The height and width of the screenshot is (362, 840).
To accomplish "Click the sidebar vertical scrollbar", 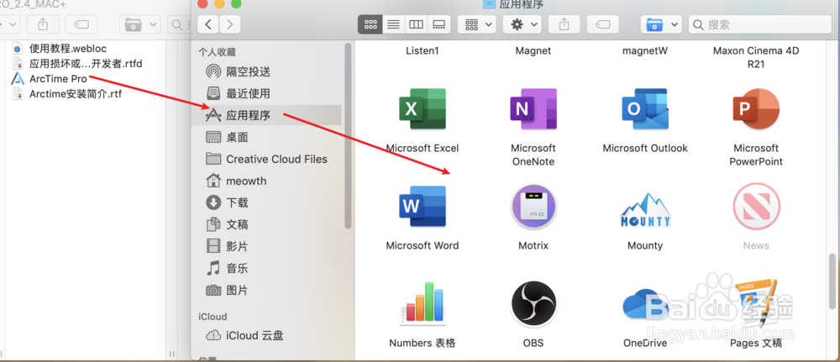I will click(349, 137).
